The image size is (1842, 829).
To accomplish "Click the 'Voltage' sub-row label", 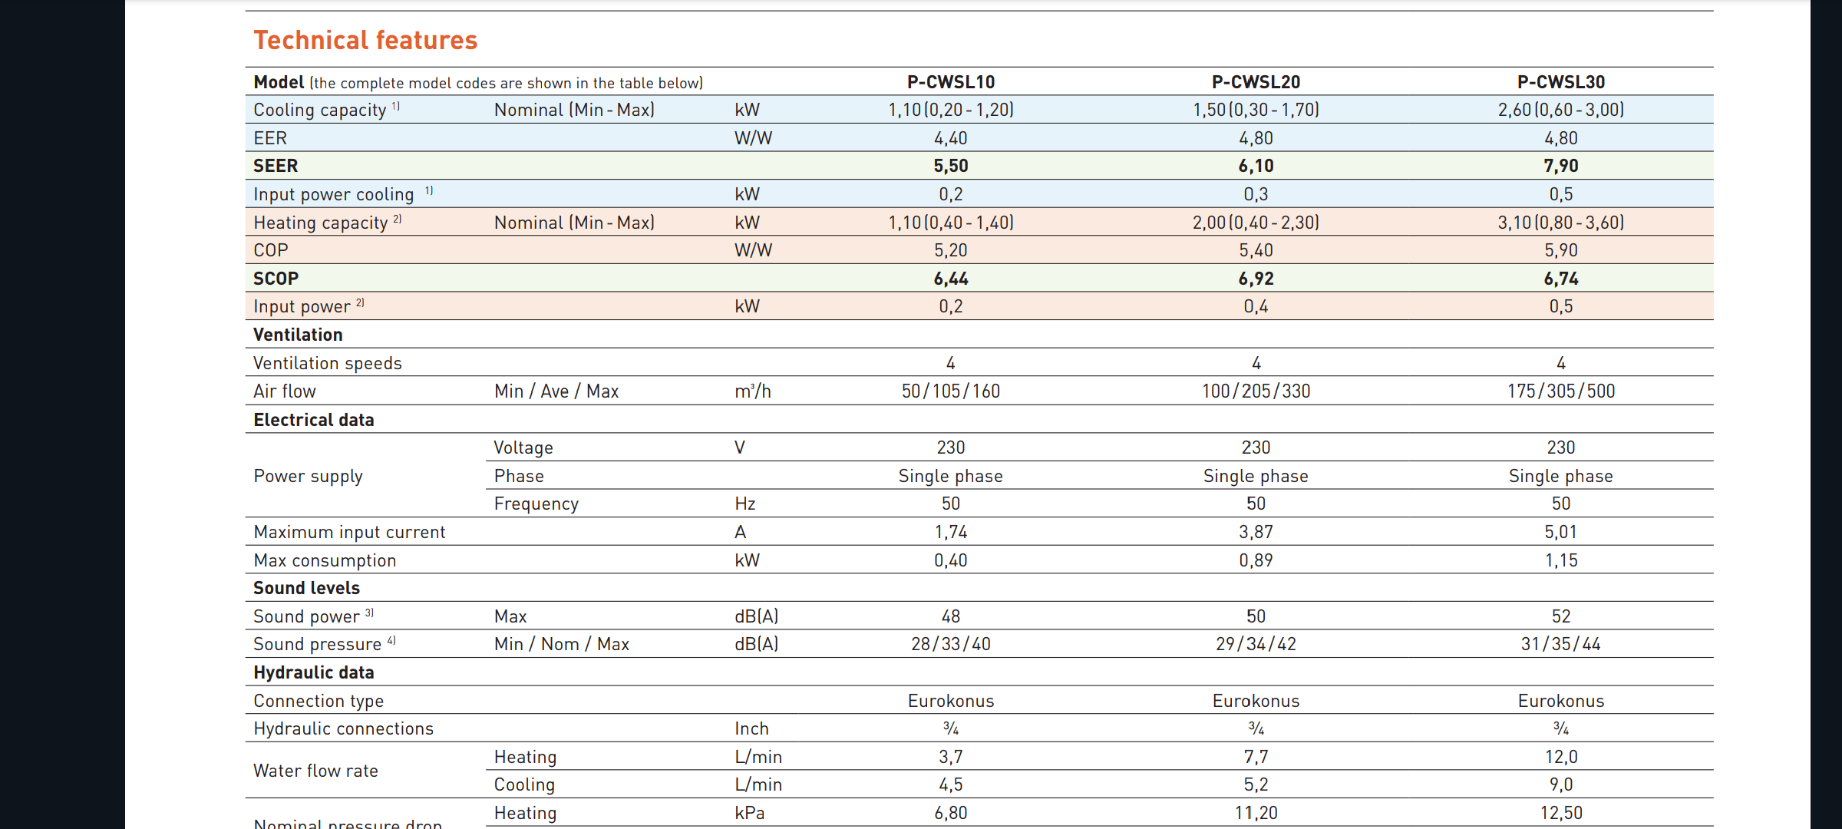I will tap(523, 448).
